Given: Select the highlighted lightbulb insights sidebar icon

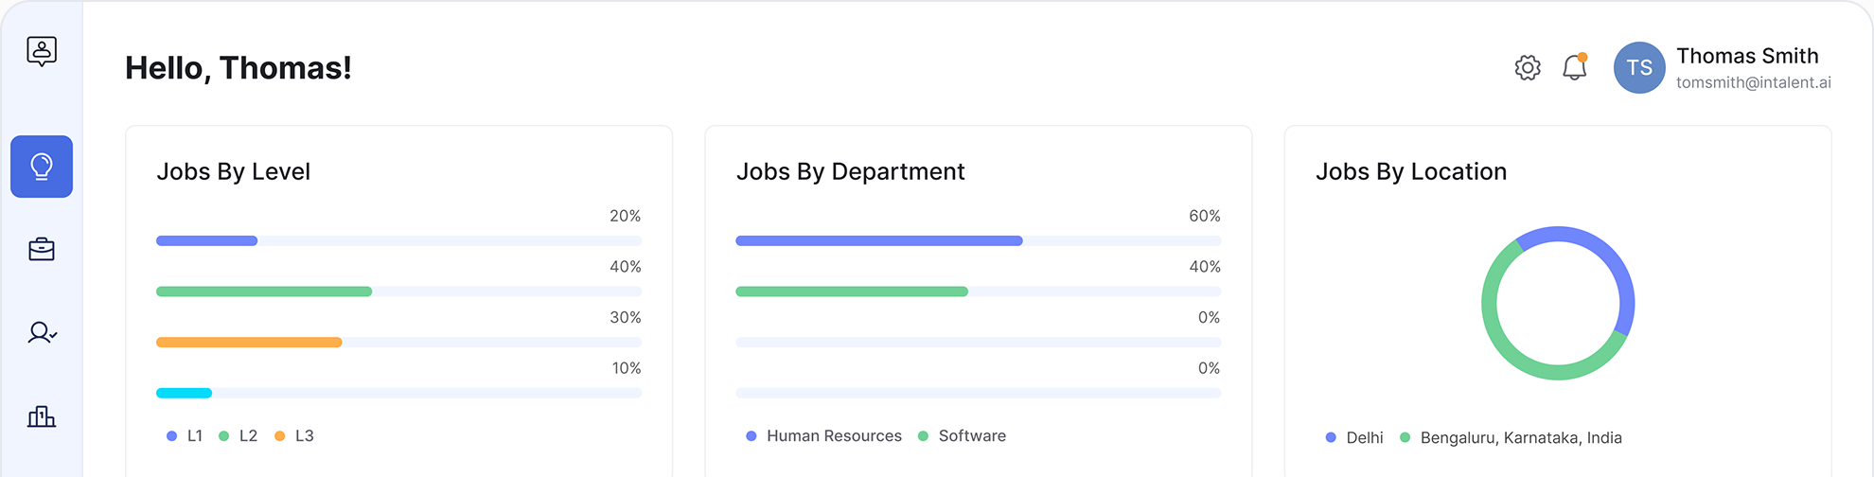Looking at the screenshot, I should pos(42,167).
